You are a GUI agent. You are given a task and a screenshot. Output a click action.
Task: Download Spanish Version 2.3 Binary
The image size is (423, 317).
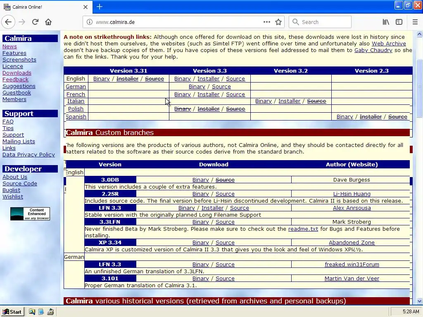[345, 117]
